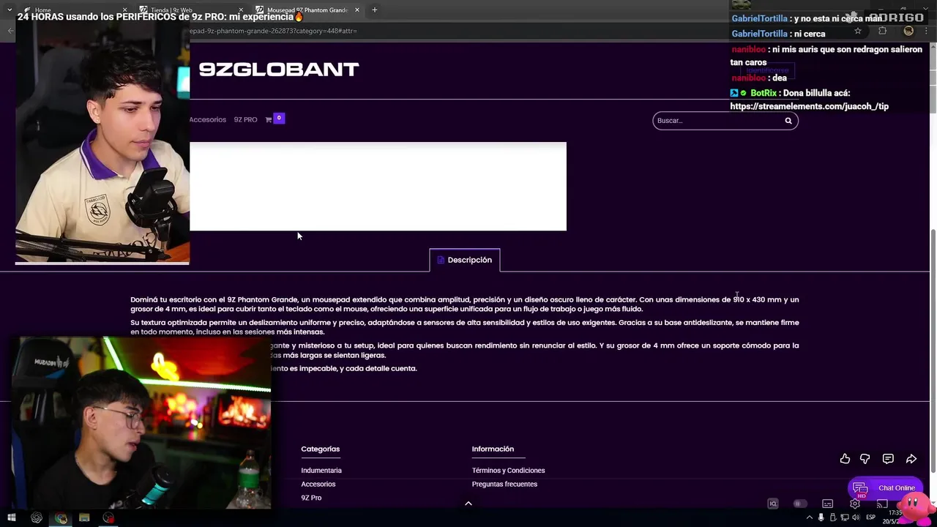Click the microphone tray icon
The height and width of the screenshot is (527, 937).
[821, 518]
